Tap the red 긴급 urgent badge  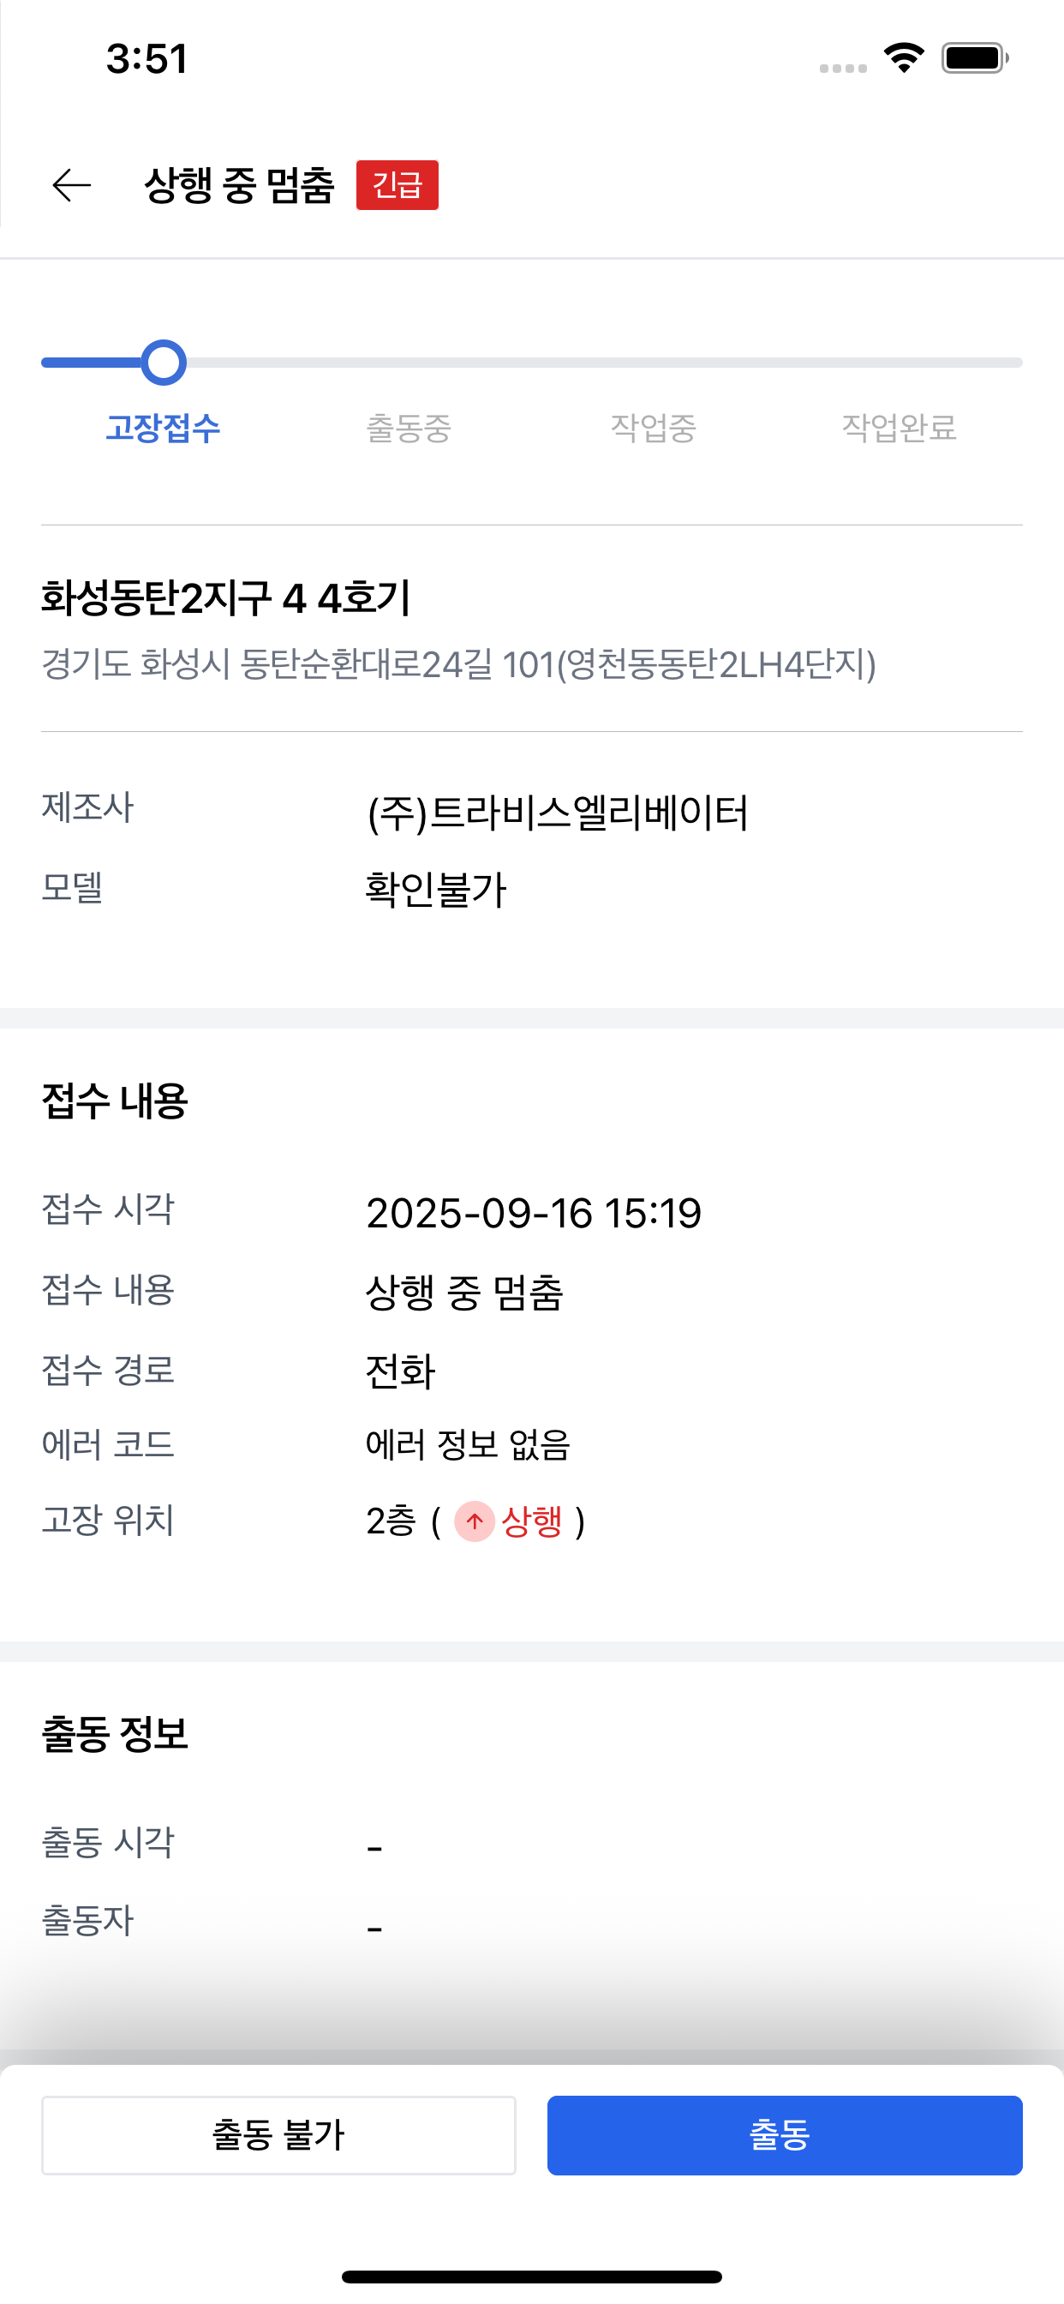pyautogui.click(x=397, y=185)
